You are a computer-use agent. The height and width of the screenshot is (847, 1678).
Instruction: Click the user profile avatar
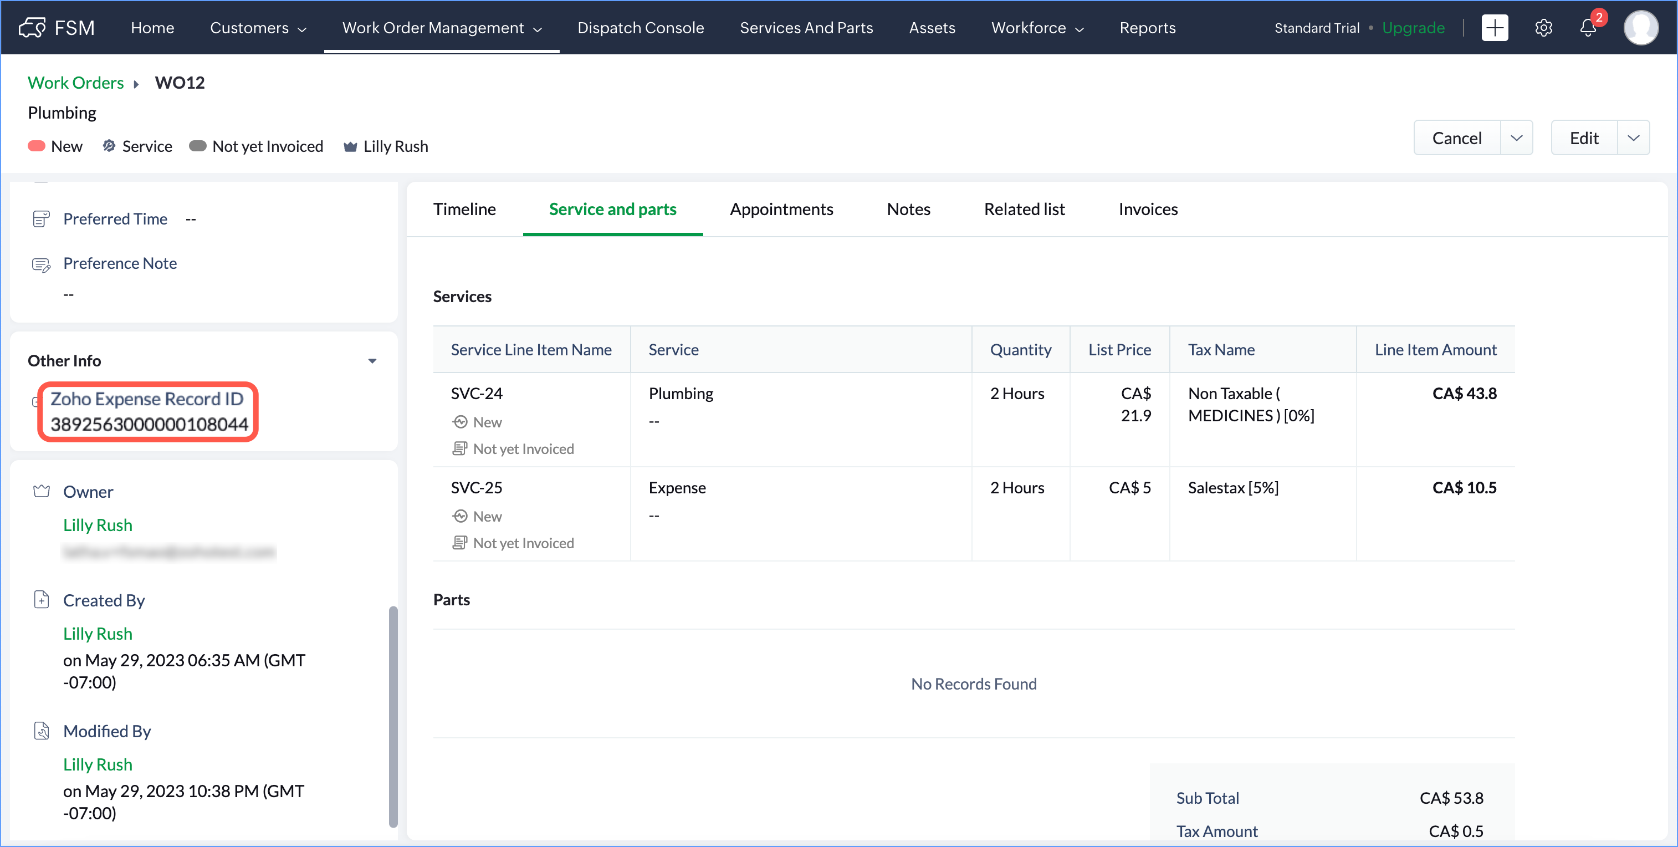(1640, 27)
